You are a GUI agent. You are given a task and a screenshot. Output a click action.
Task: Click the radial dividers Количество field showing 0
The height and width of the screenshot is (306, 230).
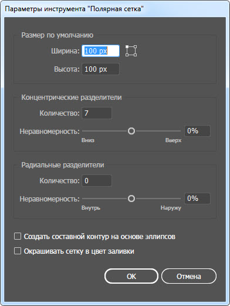97,181
